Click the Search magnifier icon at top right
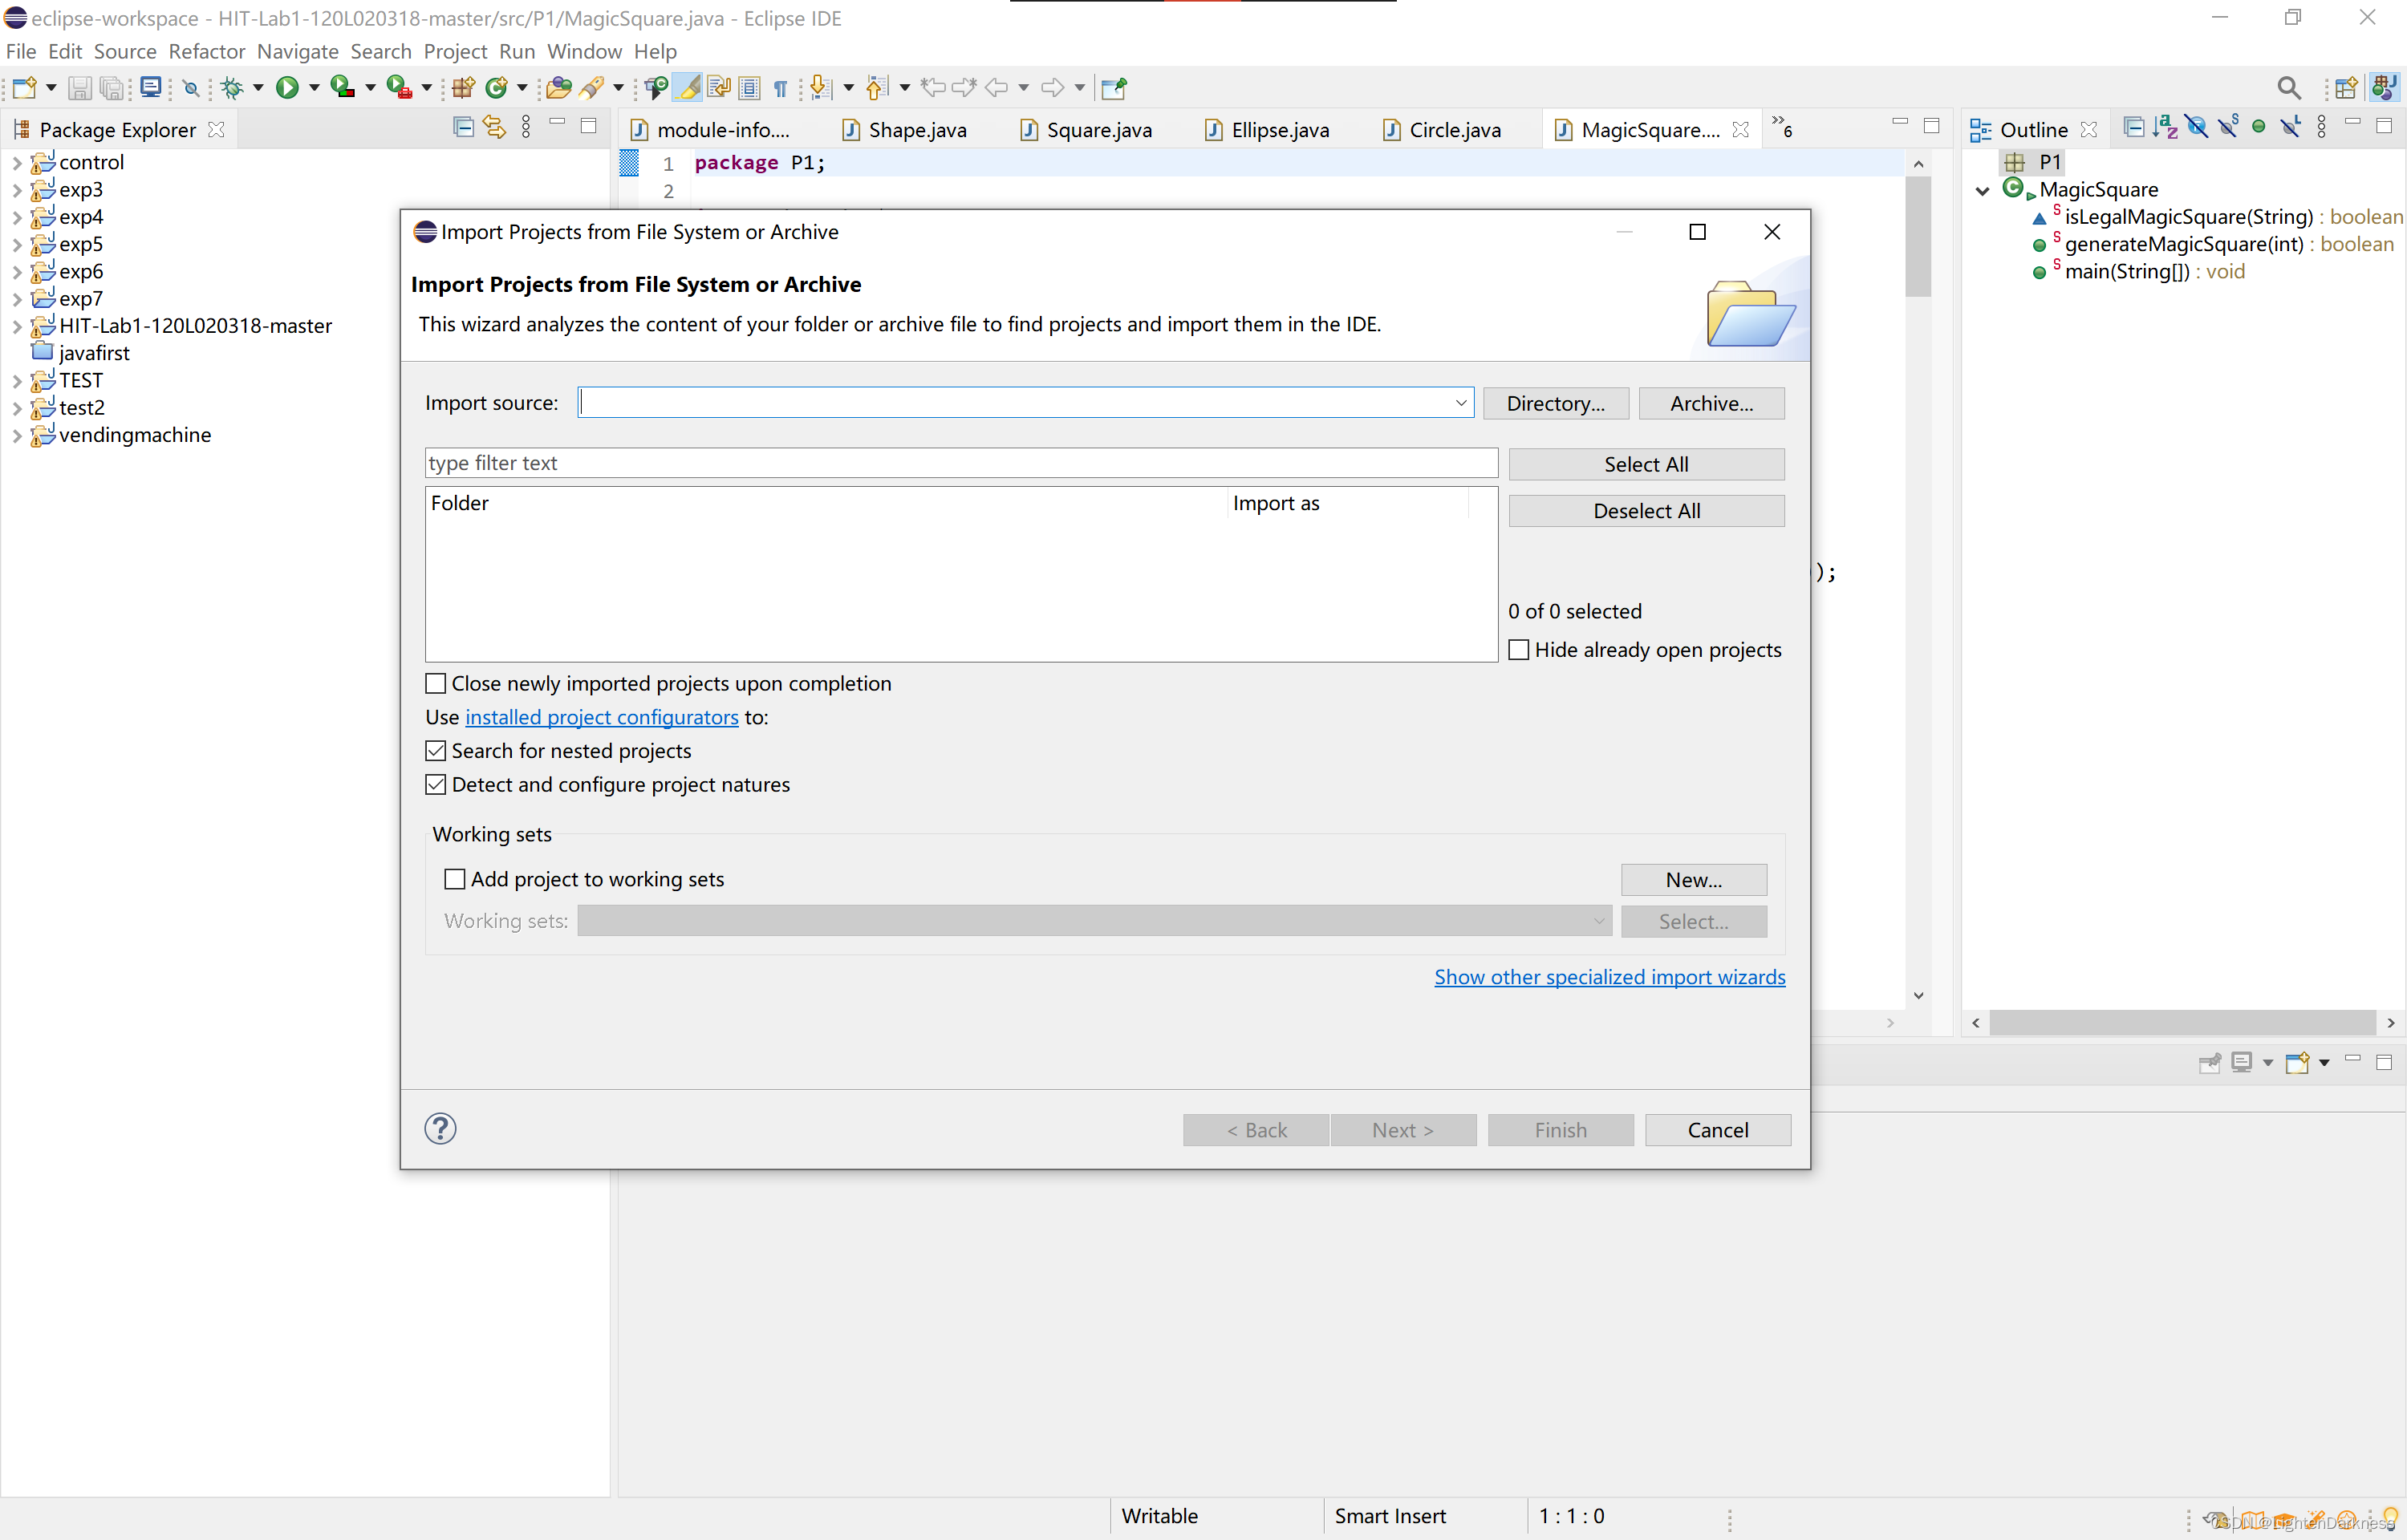Viewport: 2407px width, 1540px height. coord(2288,88)
